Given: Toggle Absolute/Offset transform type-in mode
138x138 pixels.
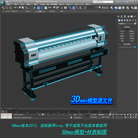Looking at the screenshot, I should point(43,115).
